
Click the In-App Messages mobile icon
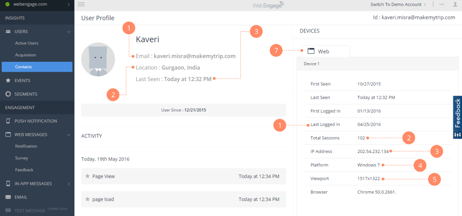click(8, 184)
